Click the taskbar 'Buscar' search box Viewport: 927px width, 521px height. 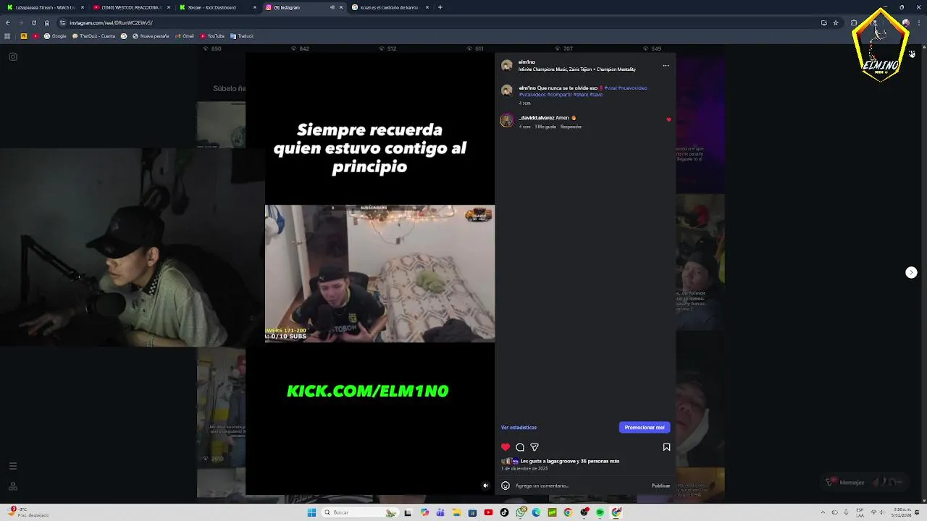click(x=359, y=512)
